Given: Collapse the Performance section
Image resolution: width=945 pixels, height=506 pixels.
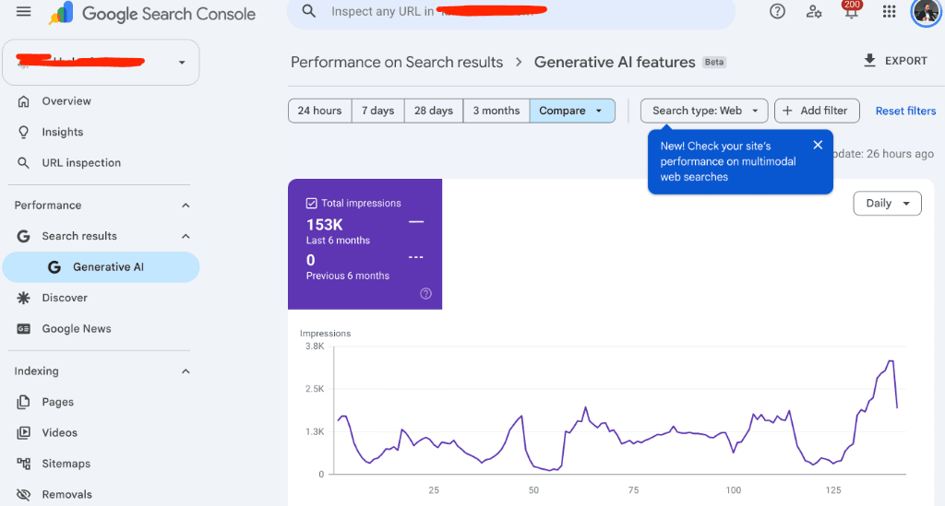Looking at the screenshot, I should [x=185, y=206].
